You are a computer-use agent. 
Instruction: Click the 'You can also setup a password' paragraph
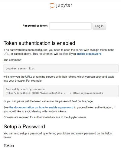[58, 135]
